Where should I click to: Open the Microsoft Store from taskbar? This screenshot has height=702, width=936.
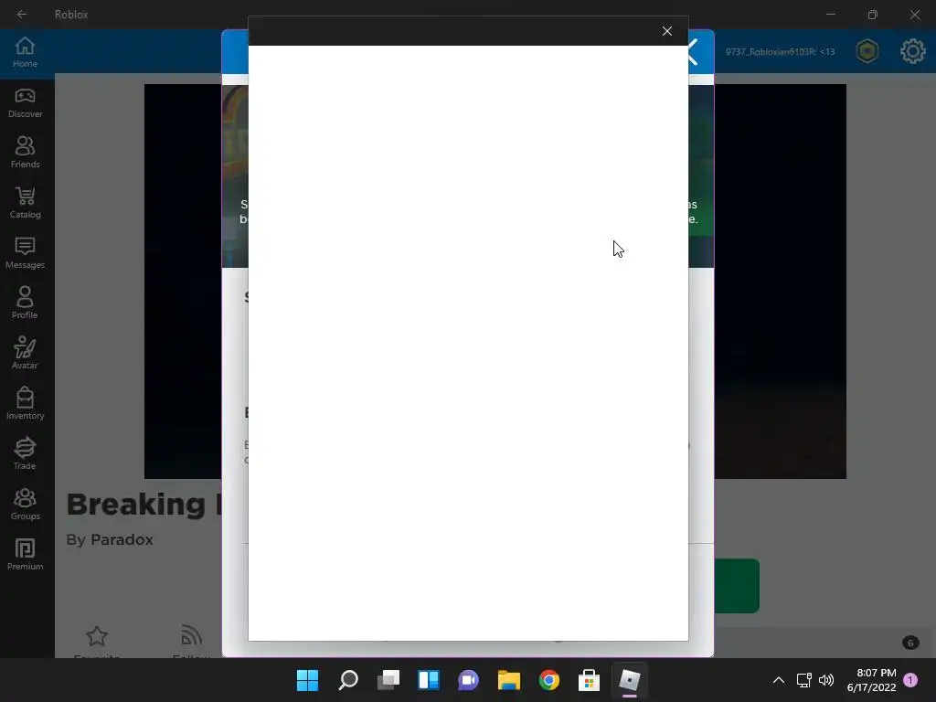[x=590, y=680]
